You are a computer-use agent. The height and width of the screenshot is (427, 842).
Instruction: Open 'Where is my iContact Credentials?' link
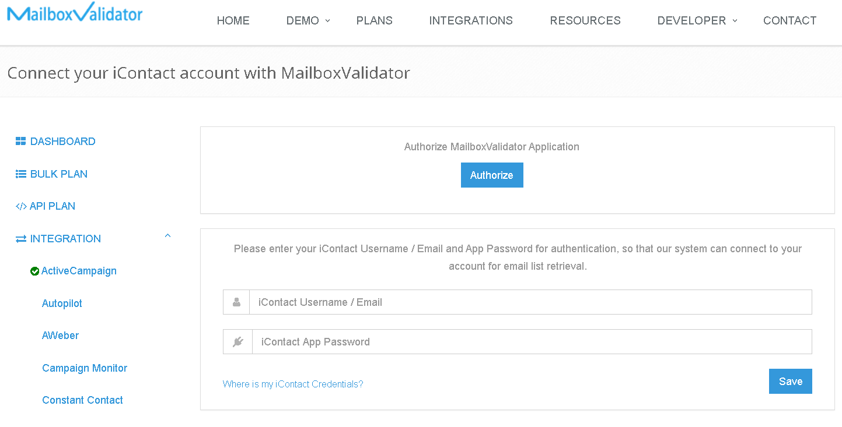click(293, 384)
